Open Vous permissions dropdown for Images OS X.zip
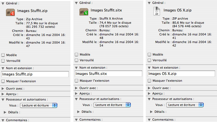217x122 pixels. 185,105
